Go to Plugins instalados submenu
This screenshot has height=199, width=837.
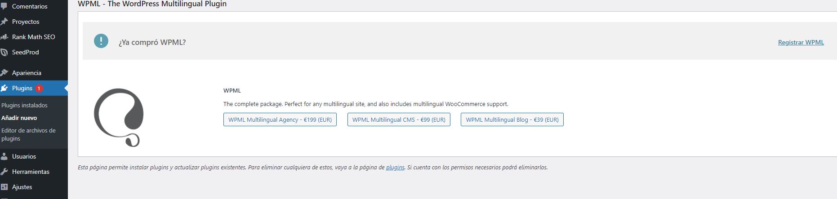[24, 105]
